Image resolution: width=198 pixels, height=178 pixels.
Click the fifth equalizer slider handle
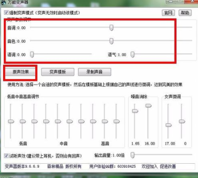click(x=58, y=121)
